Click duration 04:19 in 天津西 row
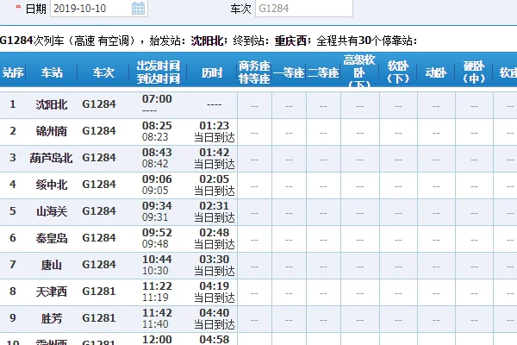The image size is (517, 345). [x=215, y=285]
